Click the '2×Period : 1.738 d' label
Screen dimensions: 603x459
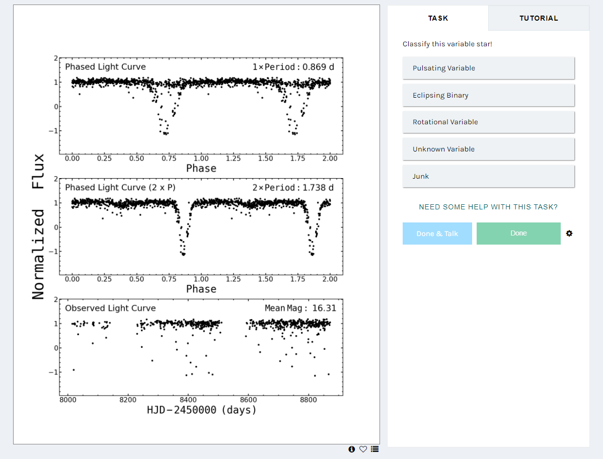click(293, 188)
